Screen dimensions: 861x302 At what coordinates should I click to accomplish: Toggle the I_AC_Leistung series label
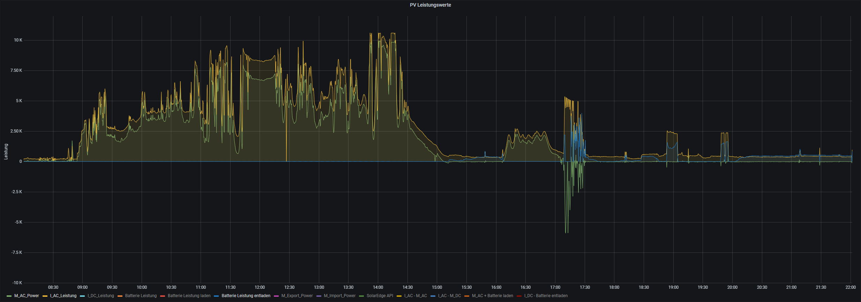click(x=63, y=296)
